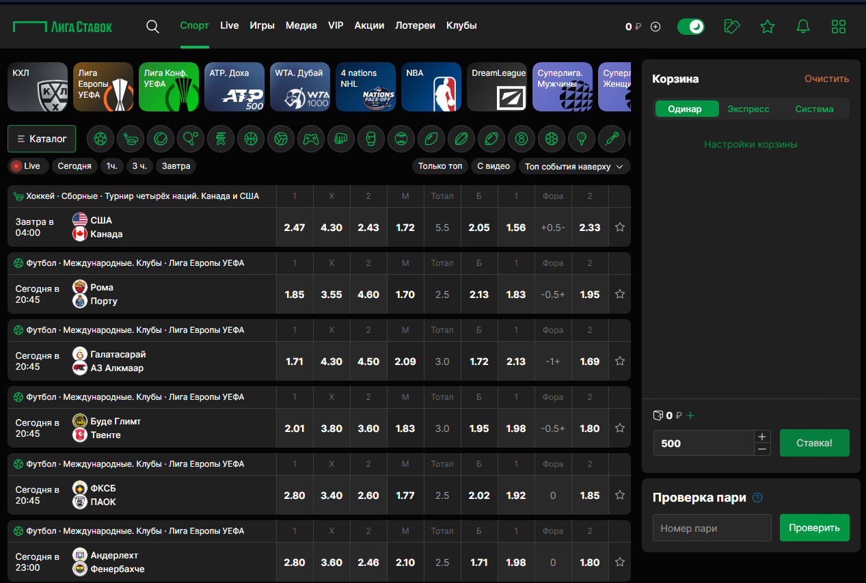This screenshot has height=583, width=866.
Task: Decrease the stake with the minus stepper
Action: click(x=762, y=449)
